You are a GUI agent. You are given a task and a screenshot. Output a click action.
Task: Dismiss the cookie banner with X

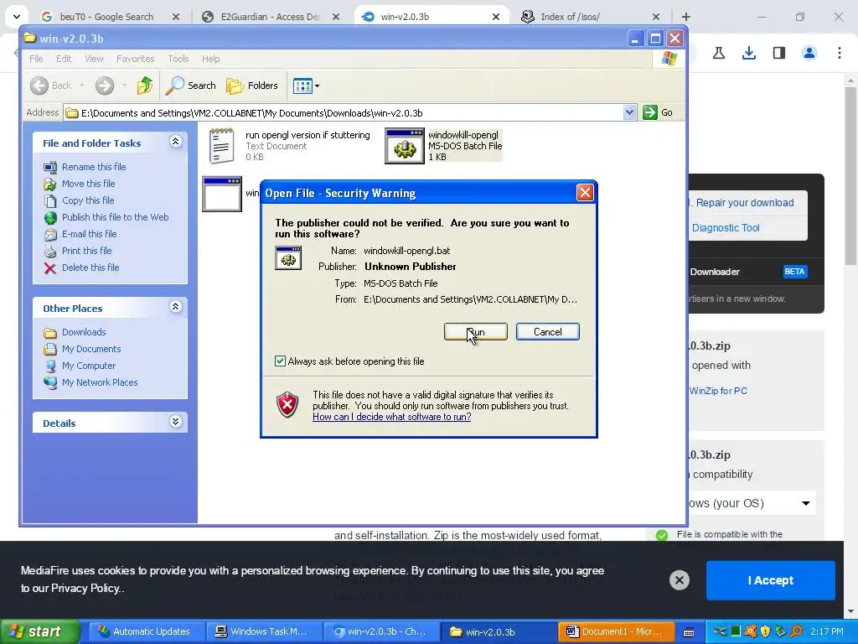tap(679, 580)
